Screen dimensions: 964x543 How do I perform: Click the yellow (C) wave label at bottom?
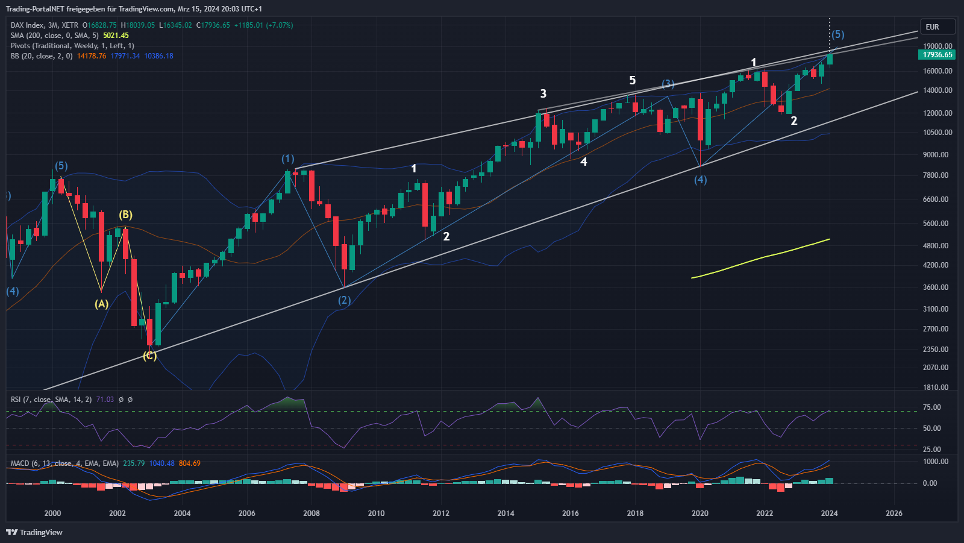[149, 356]
